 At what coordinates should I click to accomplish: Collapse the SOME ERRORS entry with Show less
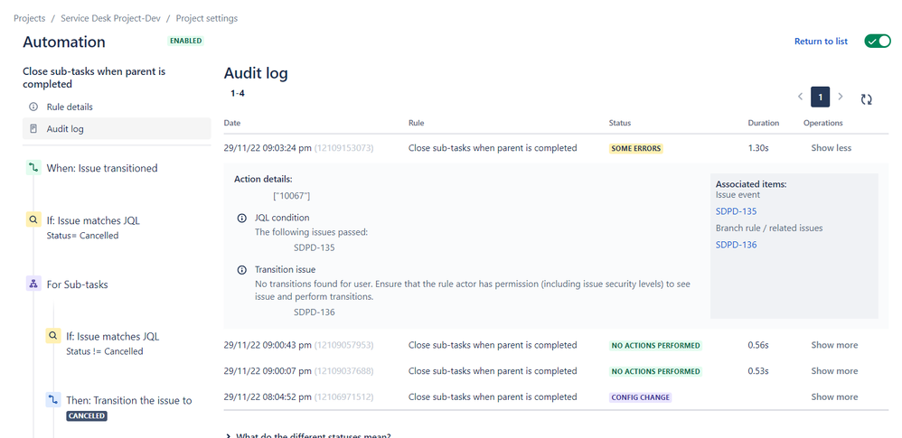click(832, 148)
